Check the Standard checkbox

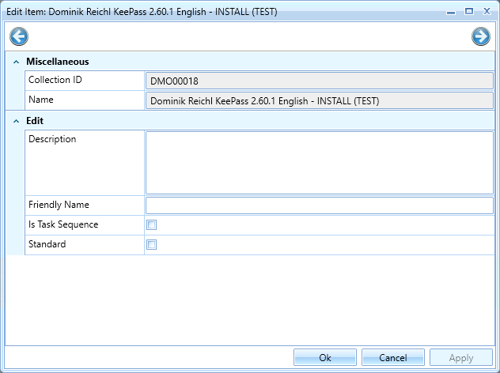(152, 245)
